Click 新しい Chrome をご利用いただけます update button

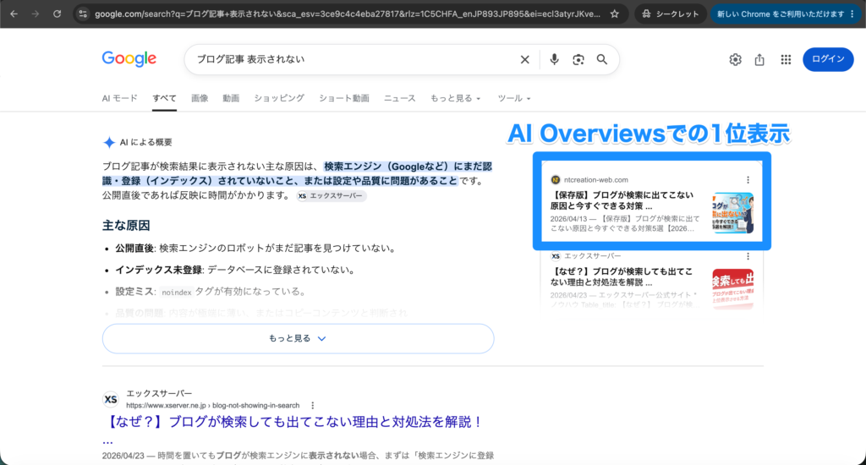pos(781,14)
